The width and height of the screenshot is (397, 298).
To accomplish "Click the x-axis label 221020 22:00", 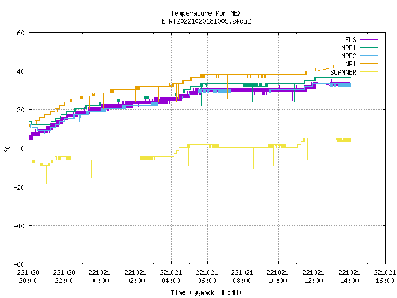I will [64, 277].
